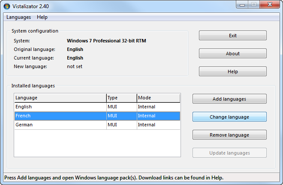Minimize the Vistalizator window
Image resolution: width=283 pixels, height=185 pixels.
(242, 5)
